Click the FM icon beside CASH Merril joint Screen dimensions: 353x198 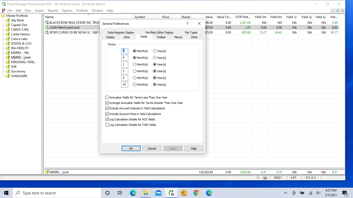coord(47,28)
